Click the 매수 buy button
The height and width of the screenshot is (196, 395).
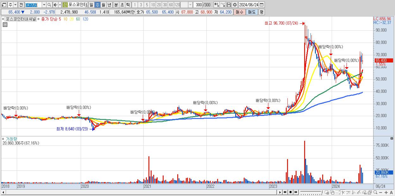tap(240, 12)
